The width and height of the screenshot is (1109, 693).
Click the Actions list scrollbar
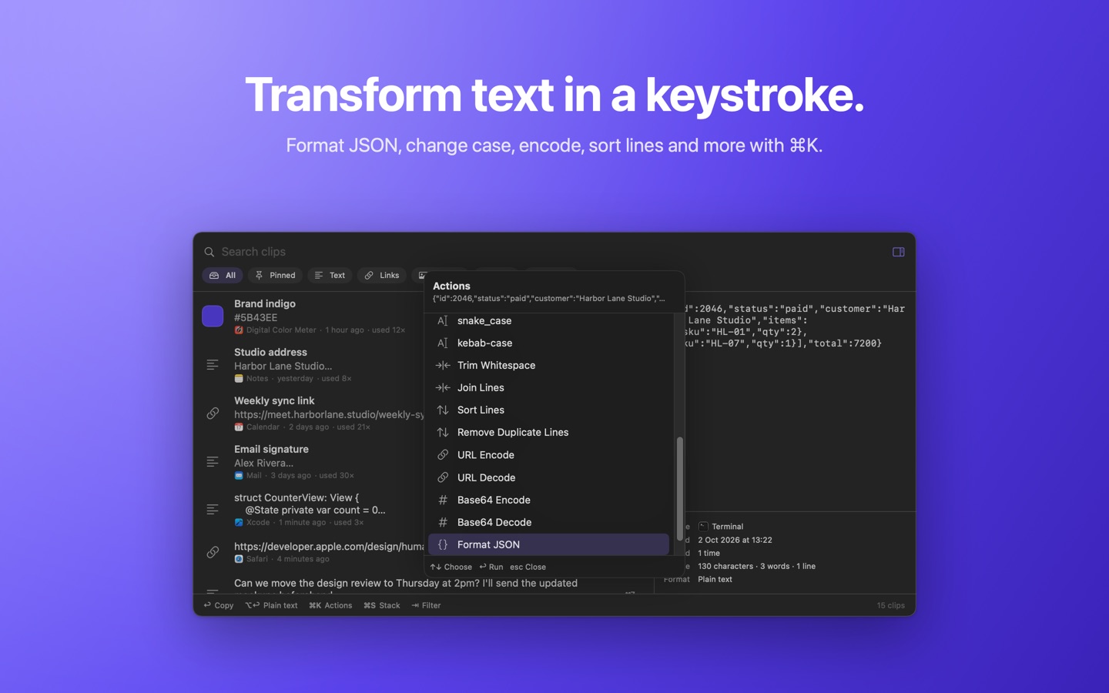[679, 489]
